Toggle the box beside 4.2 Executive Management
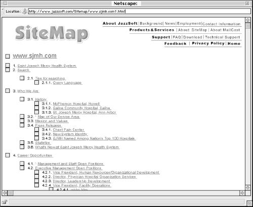This screenshot has width=253, height=207. 22,168
